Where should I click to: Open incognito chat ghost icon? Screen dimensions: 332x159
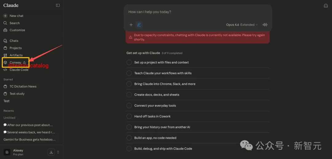pyautogui.click(x=326, y=6)
